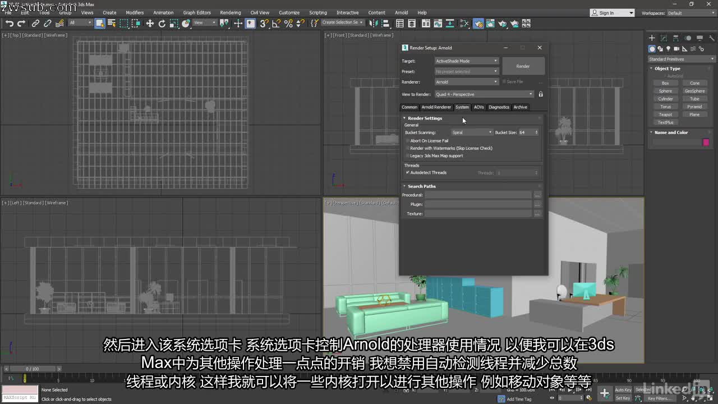Click the Undo arrow icon
The image size is (718, 404).
click(x=10, y=23)
